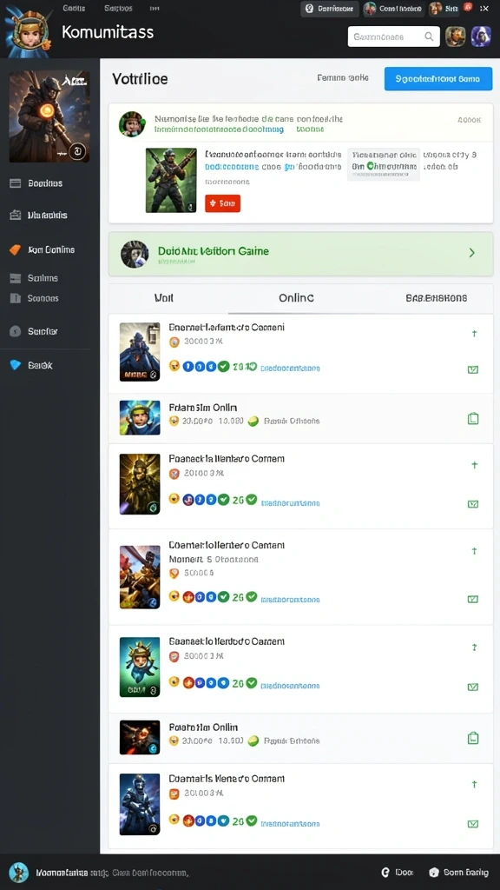Viewport: 500px width, 890px height.
Task: Click the Femme sorike link
Action: pyautogui.click(x=343, y=77)
